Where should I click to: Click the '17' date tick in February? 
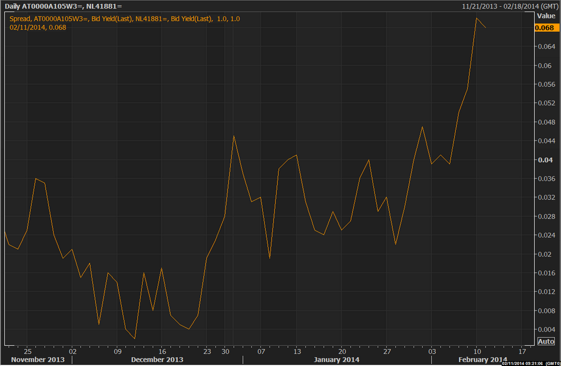point(521,350)
